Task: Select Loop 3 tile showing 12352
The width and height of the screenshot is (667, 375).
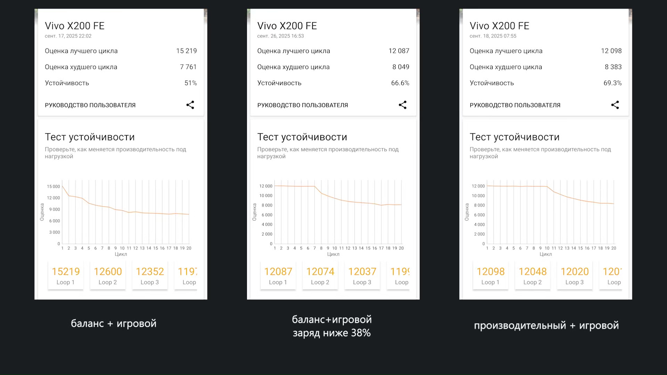Action: 150,276
